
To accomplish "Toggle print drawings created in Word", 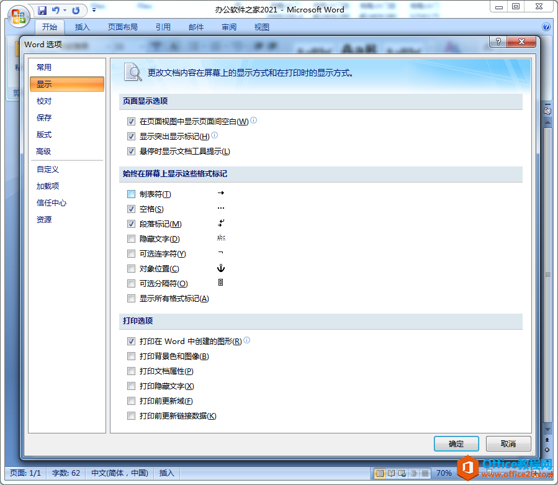I will (131, 341).
